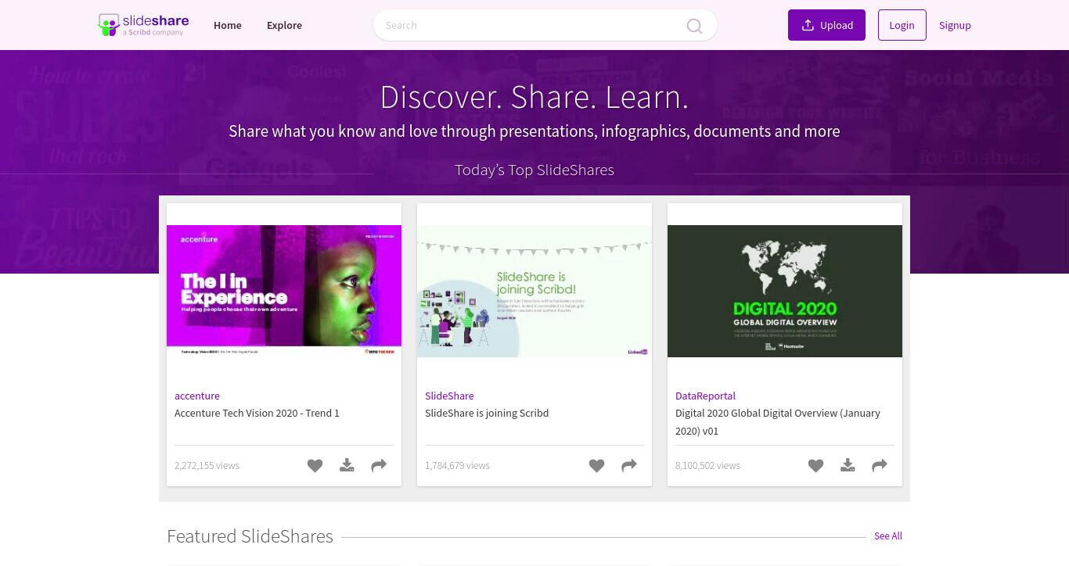The image size is (1069, 566).
Task: Open the SlideShare author link
Action: coord(449,396)
